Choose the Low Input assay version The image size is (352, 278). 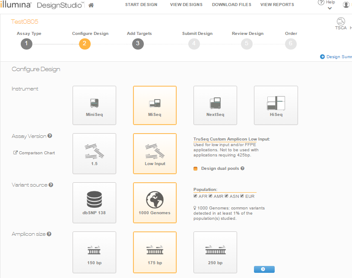pos(155,154)
